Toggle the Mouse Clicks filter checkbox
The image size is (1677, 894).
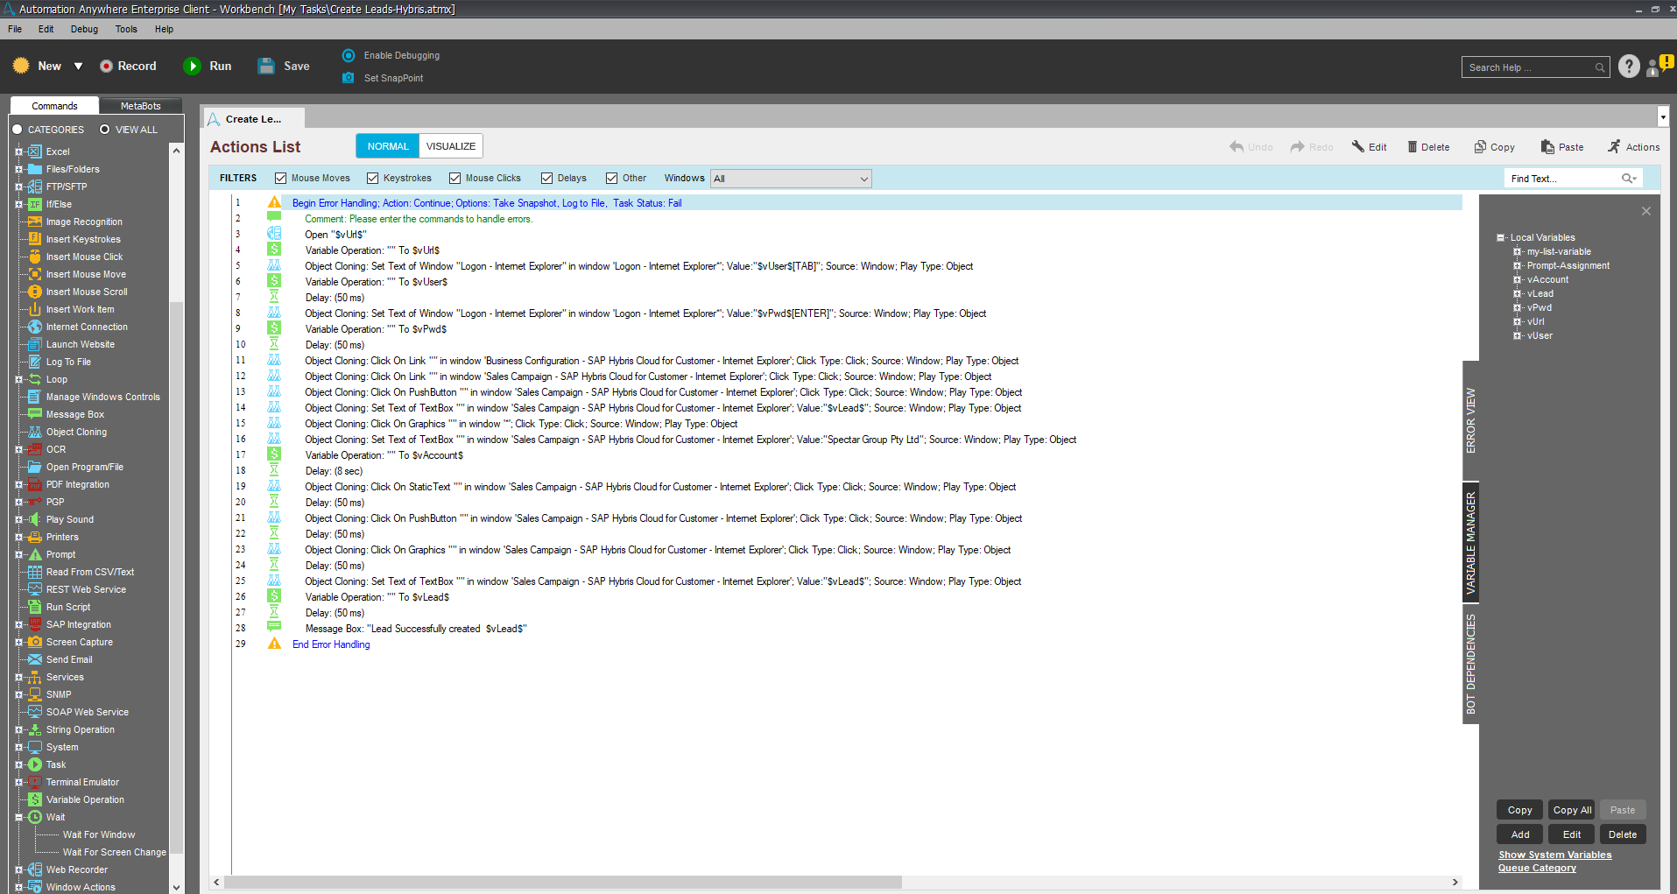point(455,179)
